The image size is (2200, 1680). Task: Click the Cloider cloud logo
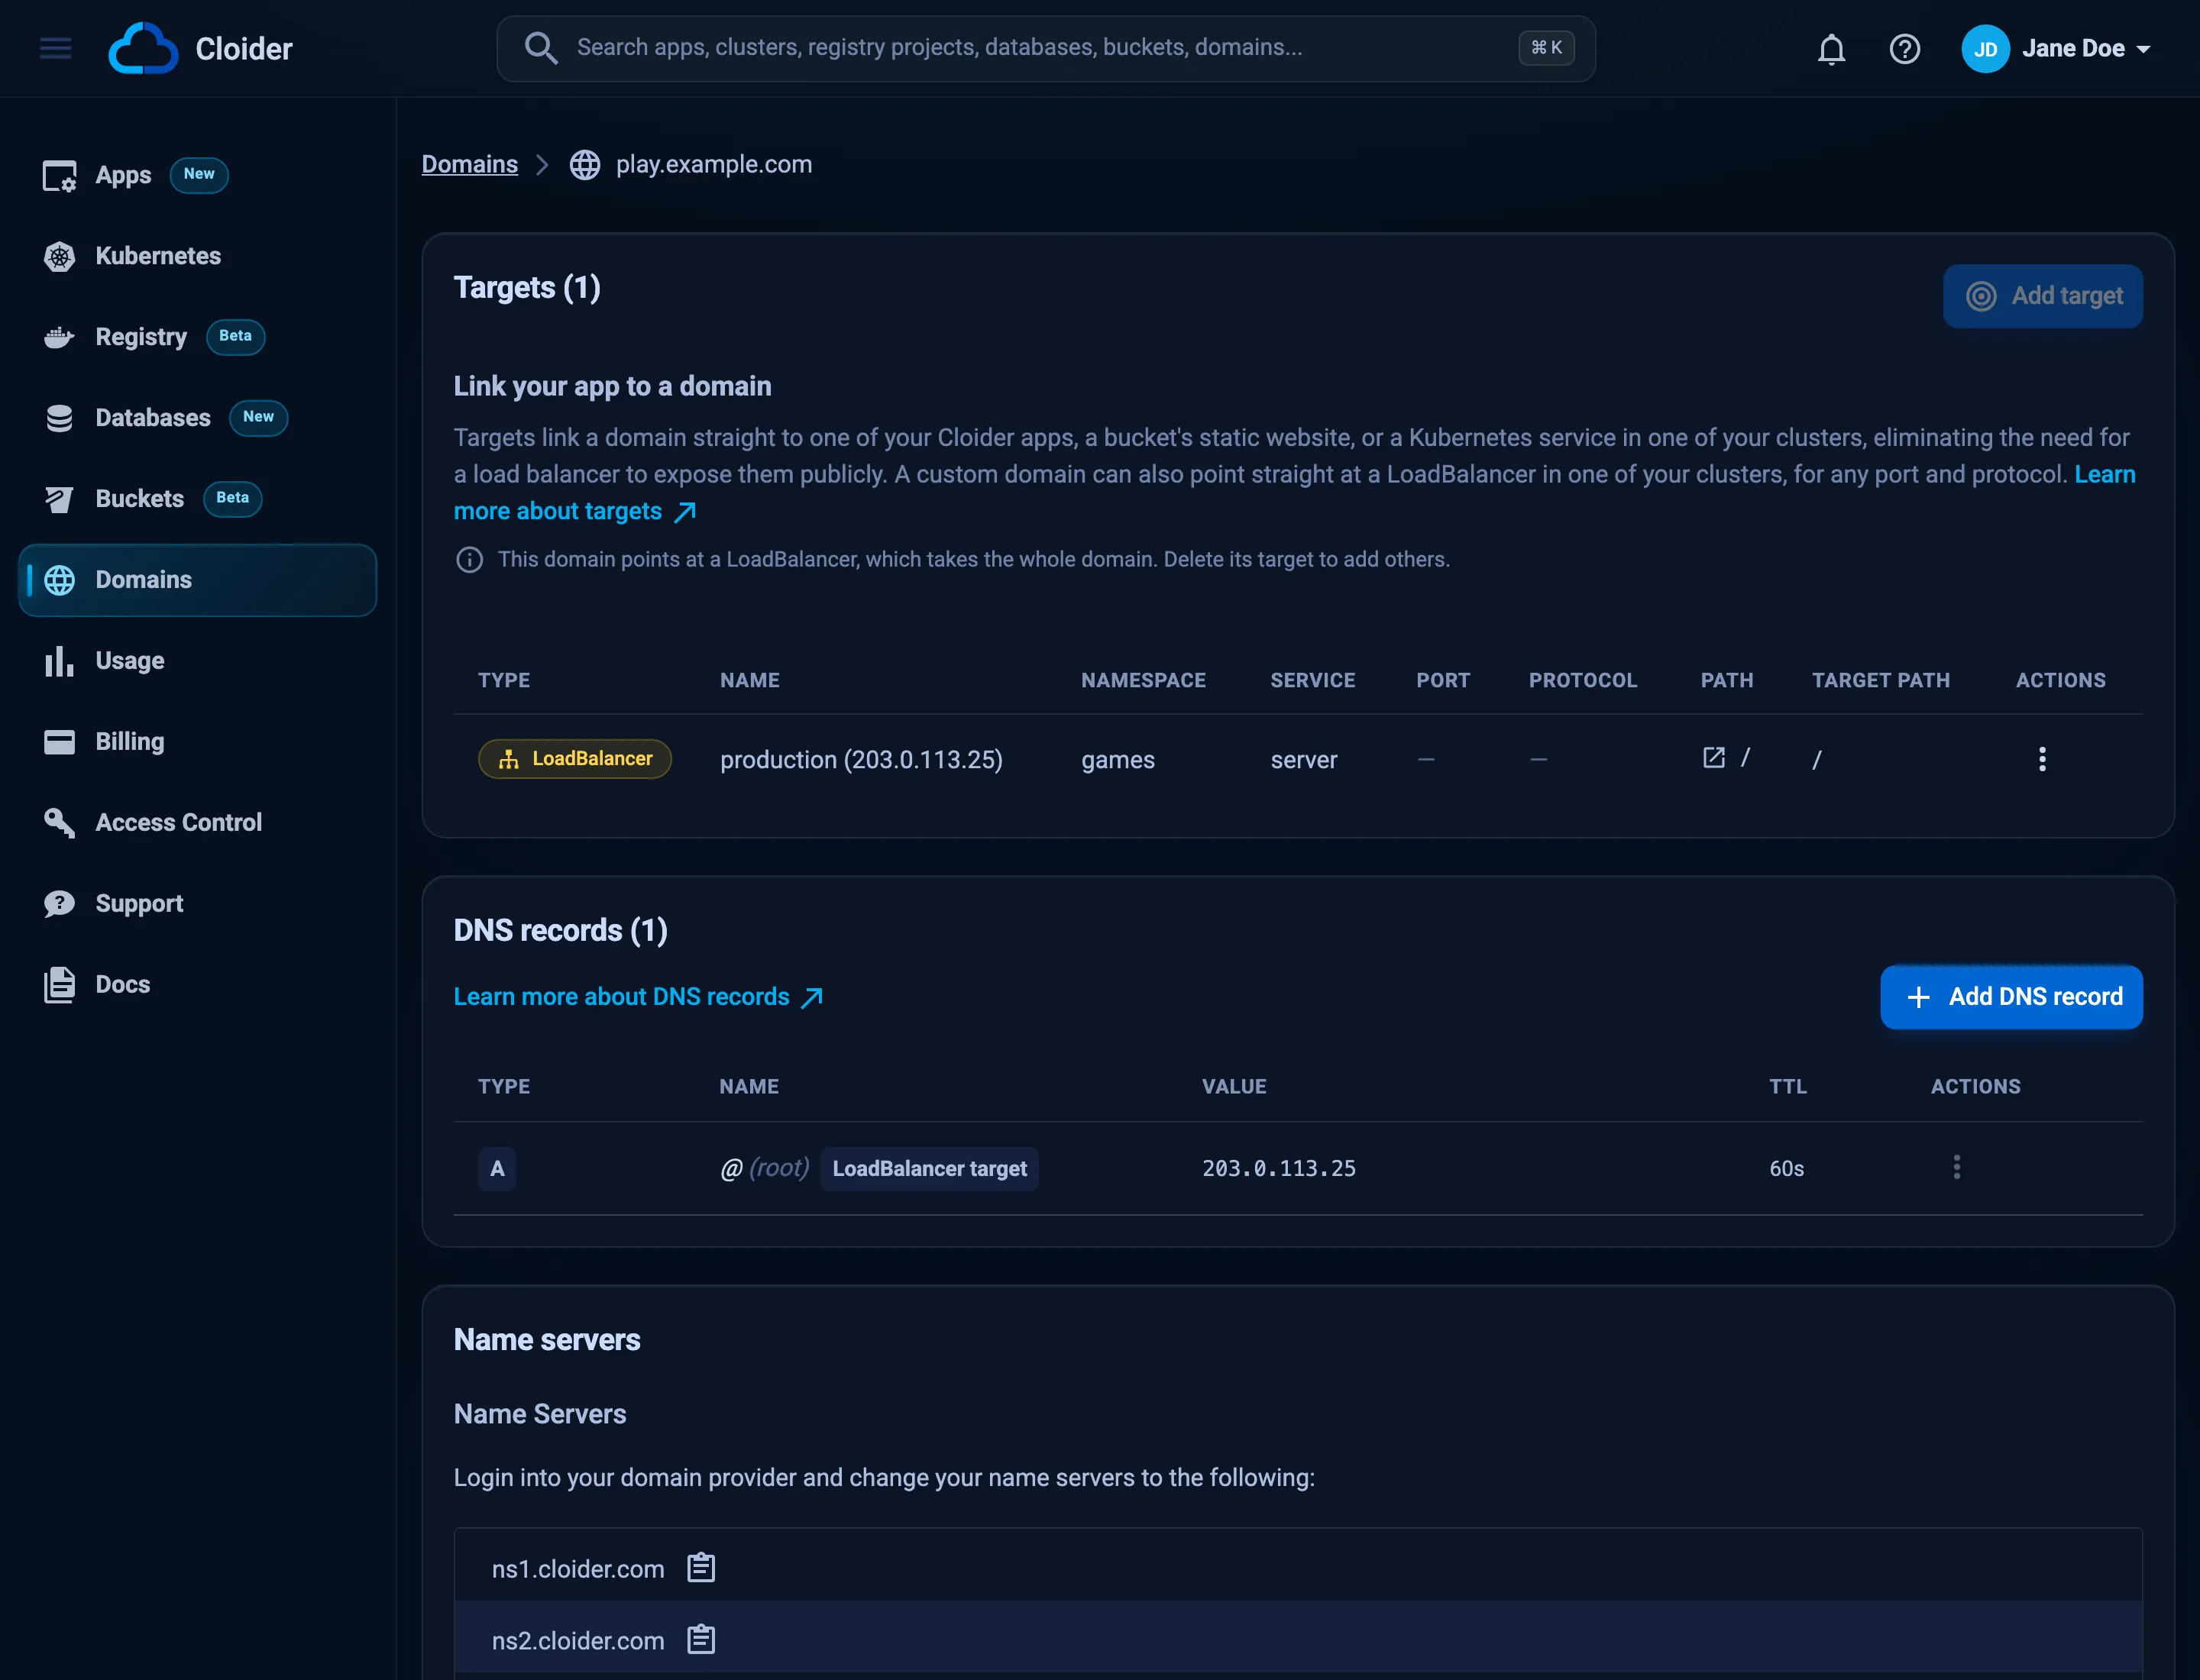click(143, 48)
